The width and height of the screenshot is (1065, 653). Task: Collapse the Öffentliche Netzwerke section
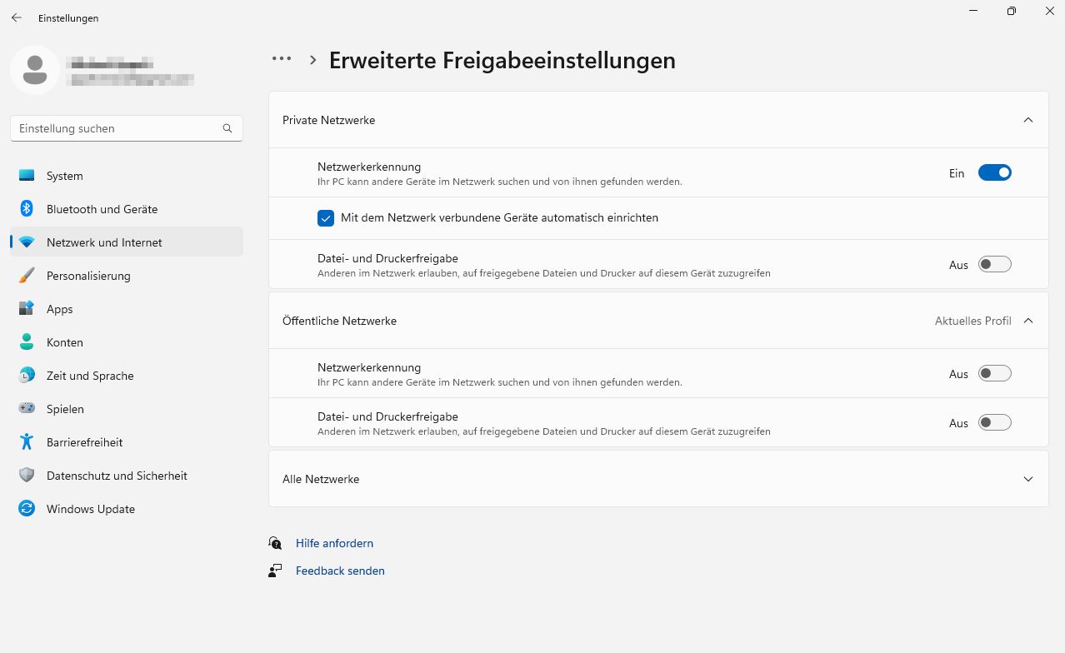pyautogui.click(x=1027, y=321)
